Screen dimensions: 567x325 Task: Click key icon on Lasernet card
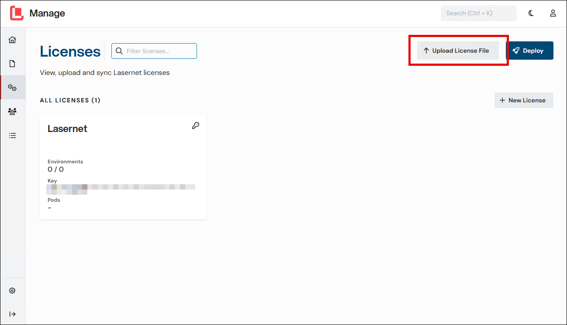click(x=196, y=125)
